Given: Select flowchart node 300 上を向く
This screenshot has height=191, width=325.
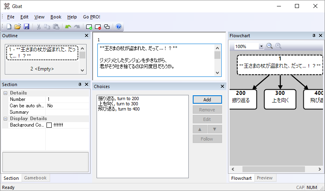Looking at the screenshot, I should 280,98.
